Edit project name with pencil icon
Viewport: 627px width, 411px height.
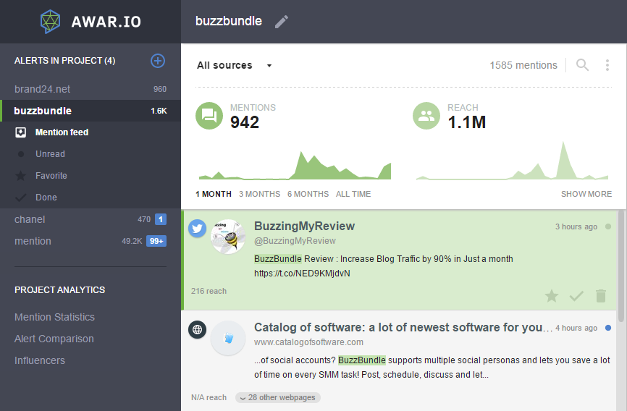click(x=282, y=22)
